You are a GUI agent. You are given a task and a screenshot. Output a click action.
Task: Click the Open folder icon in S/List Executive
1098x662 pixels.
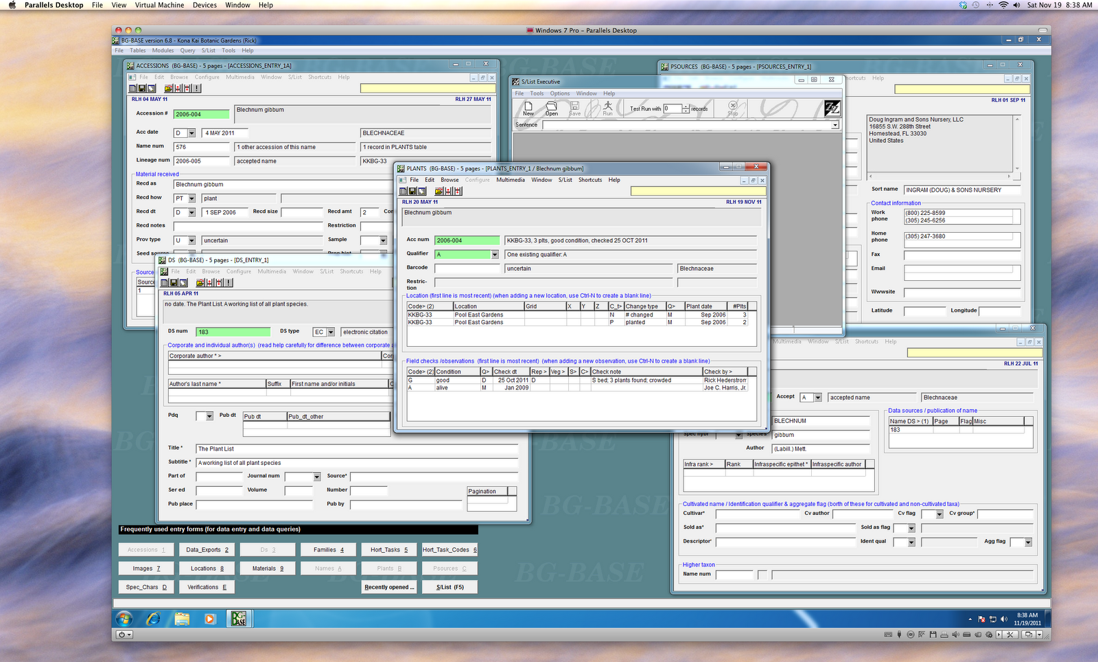click(551, 107)
